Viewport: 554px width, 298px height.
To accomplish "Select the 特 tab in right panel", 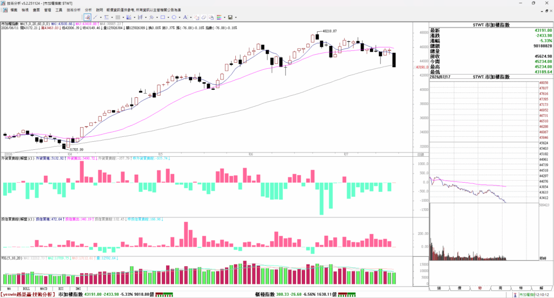I will pyautogui.click(x=521, y=288).
